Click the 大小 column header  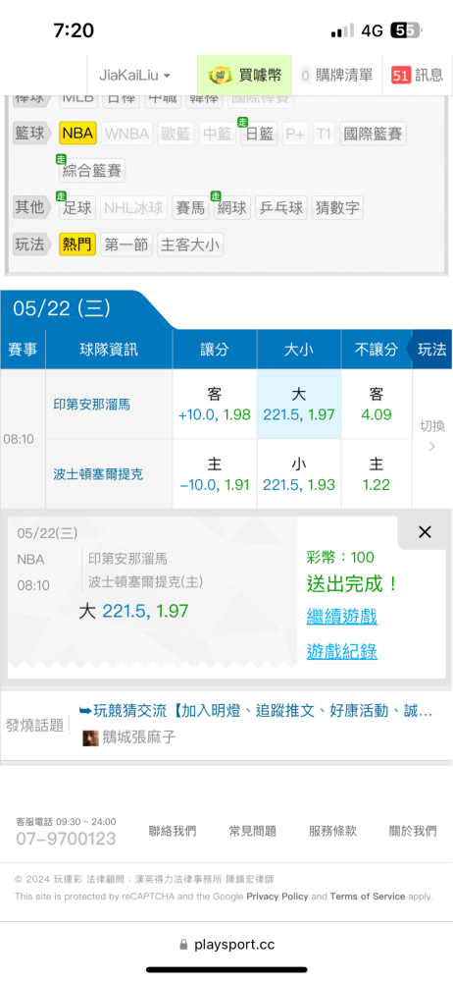pyautogui.click(x=299, y=350)
